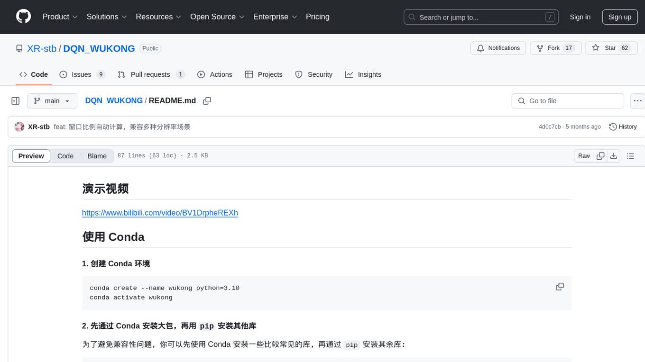The height and width of the screenshot is (362, 645).
Task: Open the latest commit message link
Action: pyautogui.click(x=122, y=127)
